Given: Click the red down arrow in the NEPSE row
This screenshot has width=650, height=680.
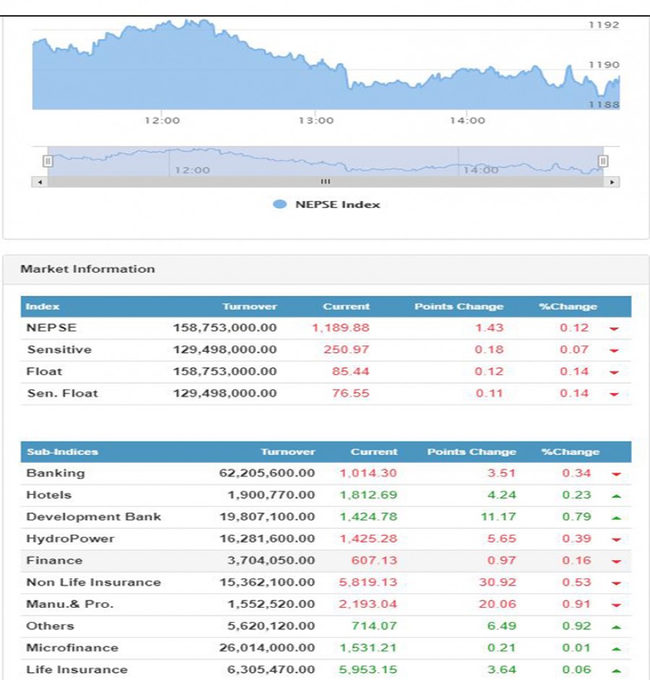Looking at the screenshot, I should point(614,329).
